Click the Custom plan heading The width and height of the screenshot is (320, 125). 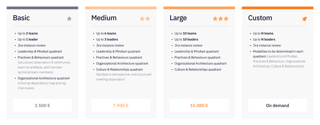coord(260,18)
